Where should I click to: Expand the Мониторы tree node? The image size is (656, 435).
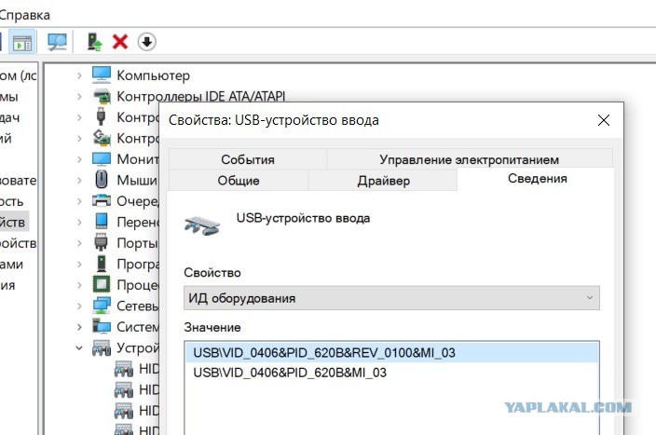click(x=79, y=159)
